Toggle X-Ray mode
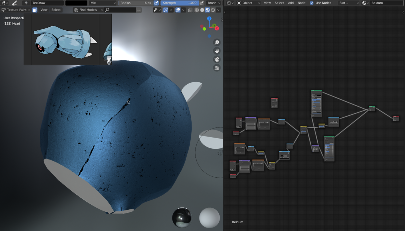 click(190, 10)
